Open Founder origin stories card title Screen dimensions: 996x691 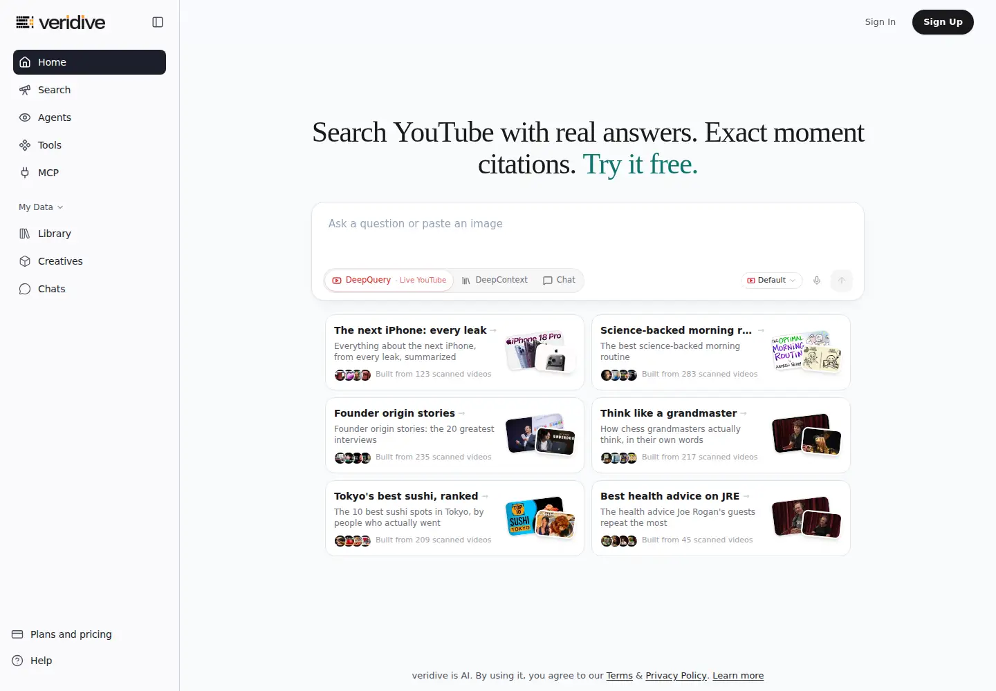click(x=394, y=413)
